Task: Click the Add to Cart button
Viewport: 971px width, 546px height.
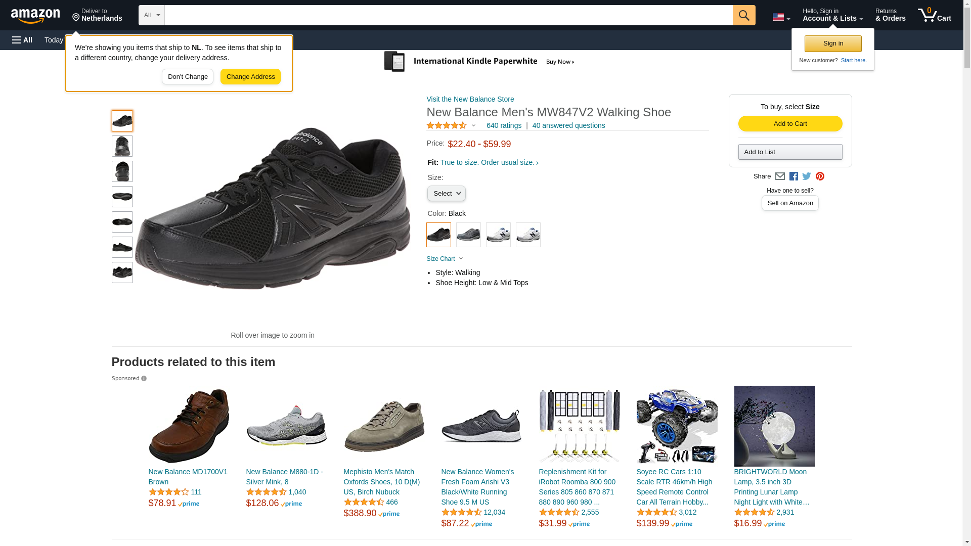Action: pyautogui.click(x=790, y=124)
